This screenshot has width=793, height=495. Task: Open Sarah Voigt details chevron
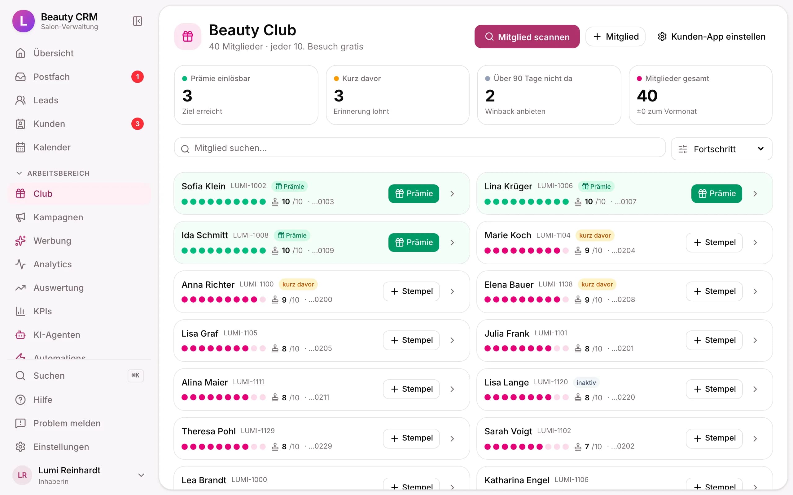(x=755, y=439)
